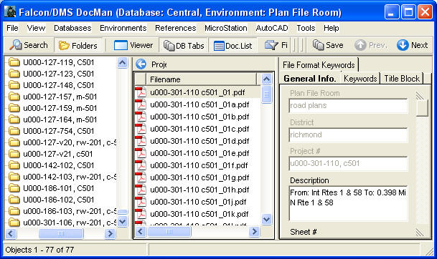Open the Environments menu

pyautogui.click(x=123, y=28)
